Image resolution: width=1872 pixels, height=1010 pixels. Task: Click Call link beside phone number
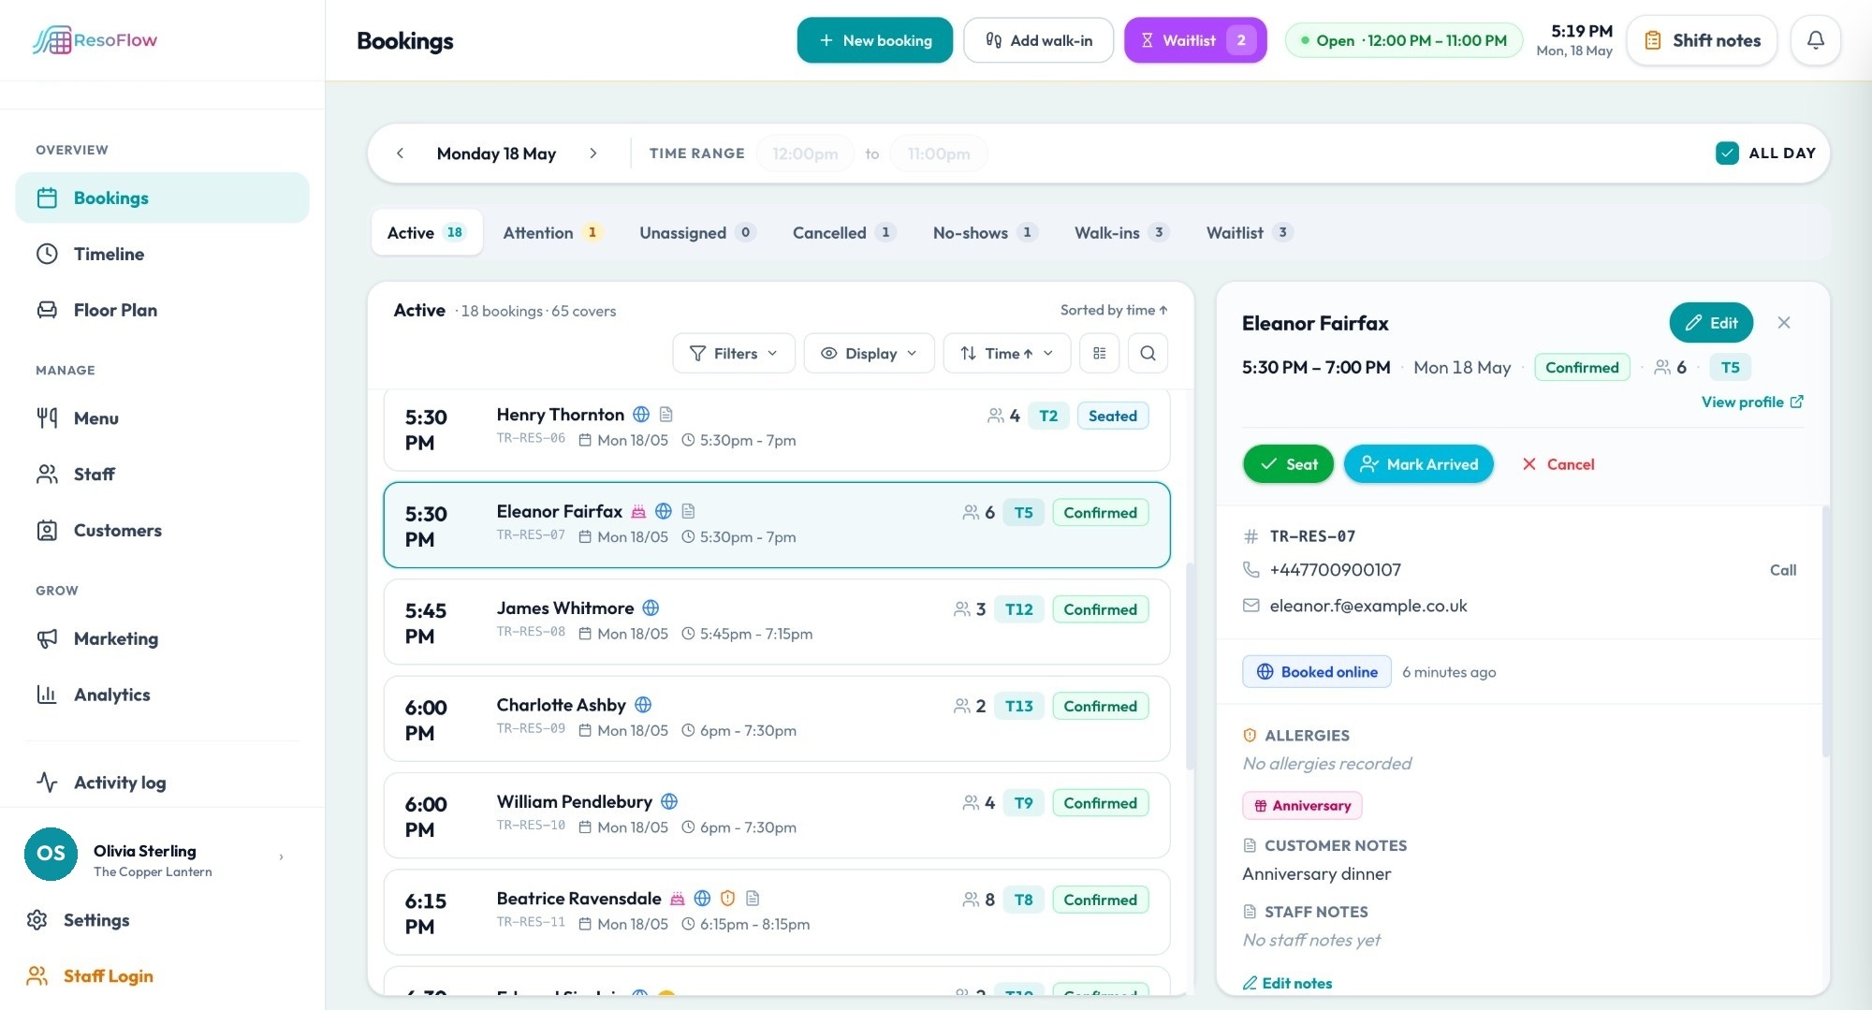click(1782, 570)
